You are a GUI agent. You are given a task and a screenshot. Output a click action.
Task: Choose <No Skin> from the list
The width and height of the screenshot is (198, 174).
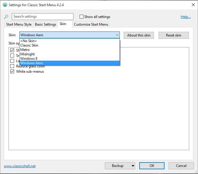(x=70, y=41)
